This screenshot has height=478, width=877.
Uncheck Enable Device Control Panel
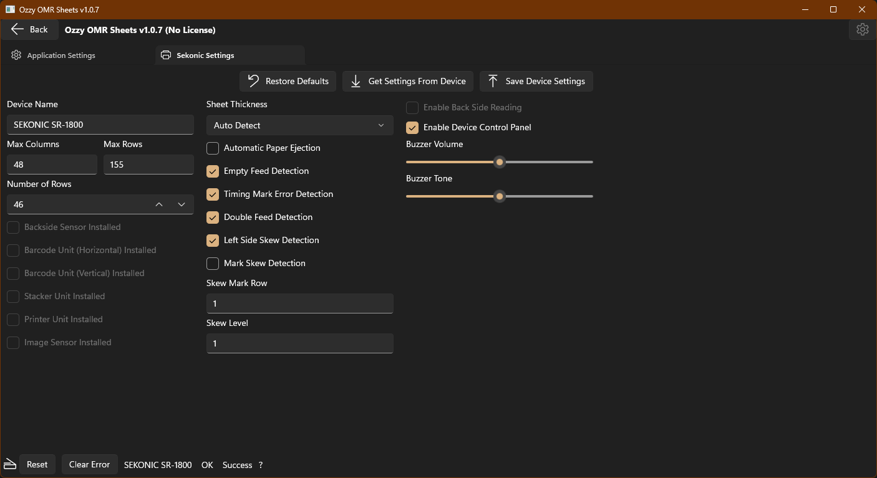coord(412,127)
